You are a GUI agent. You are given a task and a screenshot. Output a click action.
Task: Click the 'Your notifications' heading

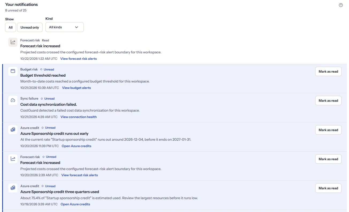[x=21, y=5]
